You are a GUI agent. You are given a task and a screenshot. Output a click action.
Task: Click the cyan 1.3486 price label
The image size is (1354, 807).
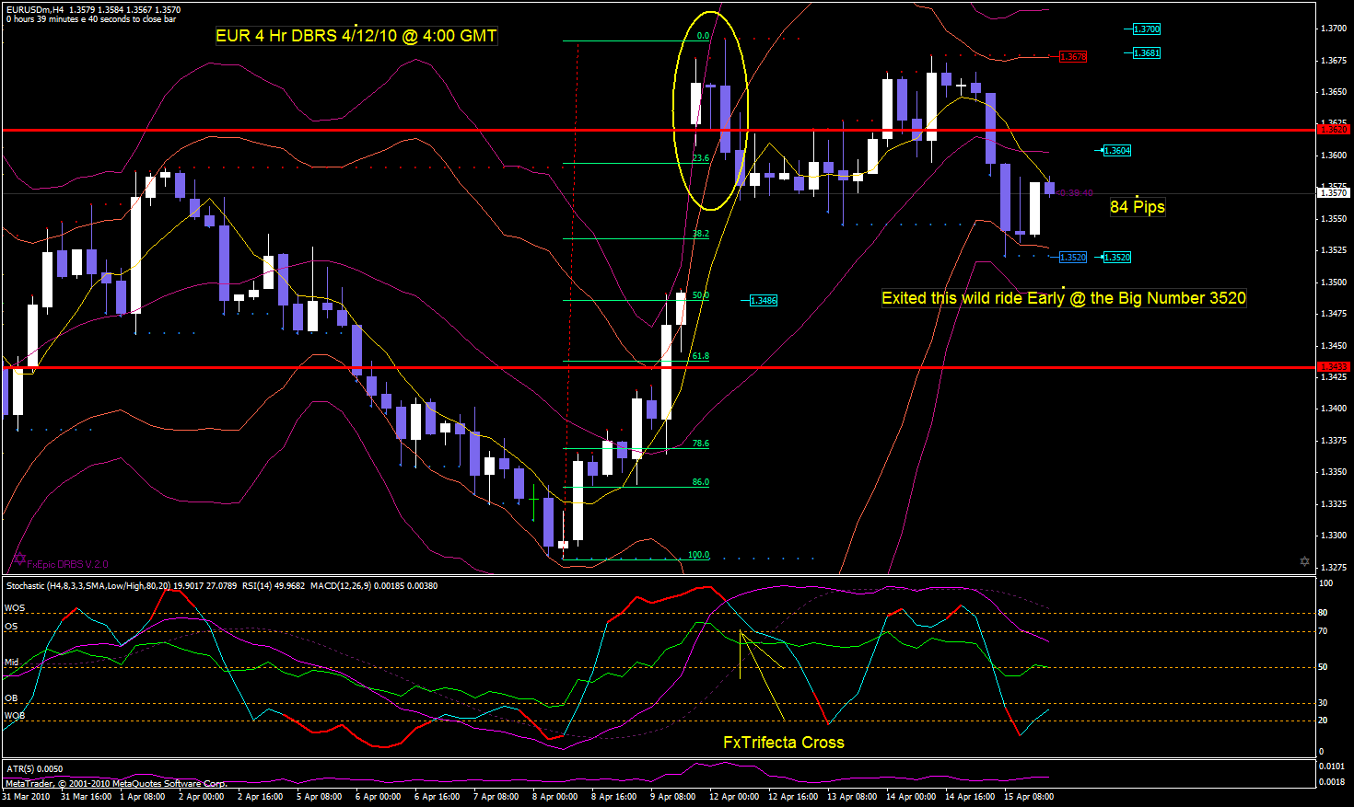[x=763, y=301]
